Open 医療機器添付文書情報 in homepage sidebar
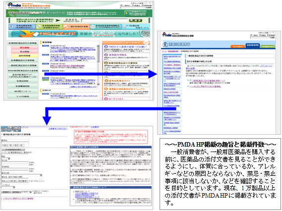 (23, 60)
